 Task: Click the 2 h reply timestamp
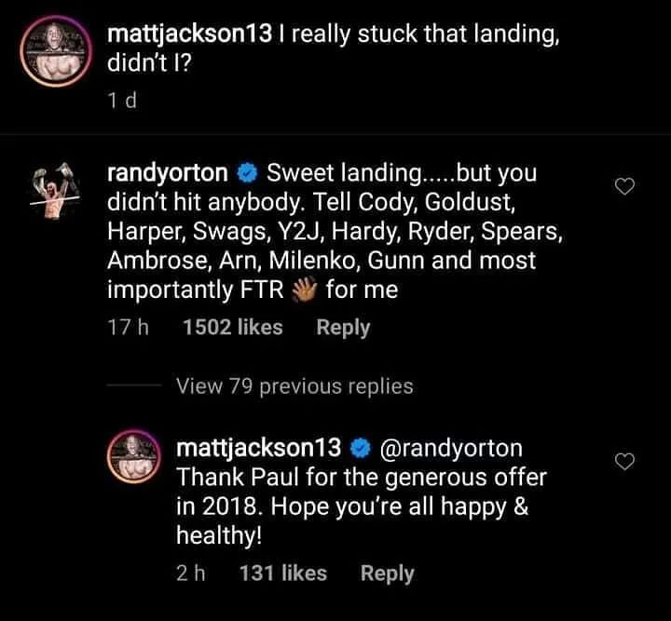pos(190,574)
